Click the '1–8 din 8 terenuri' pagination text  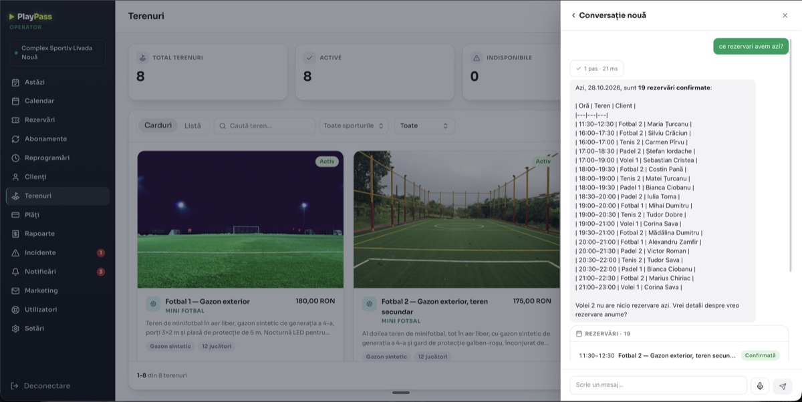162,375
